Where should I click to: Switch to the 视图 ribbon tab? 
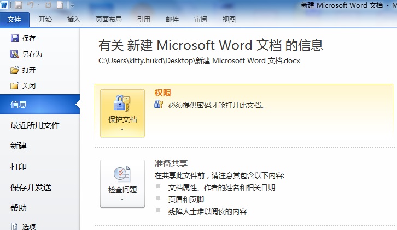coord(229,20)
